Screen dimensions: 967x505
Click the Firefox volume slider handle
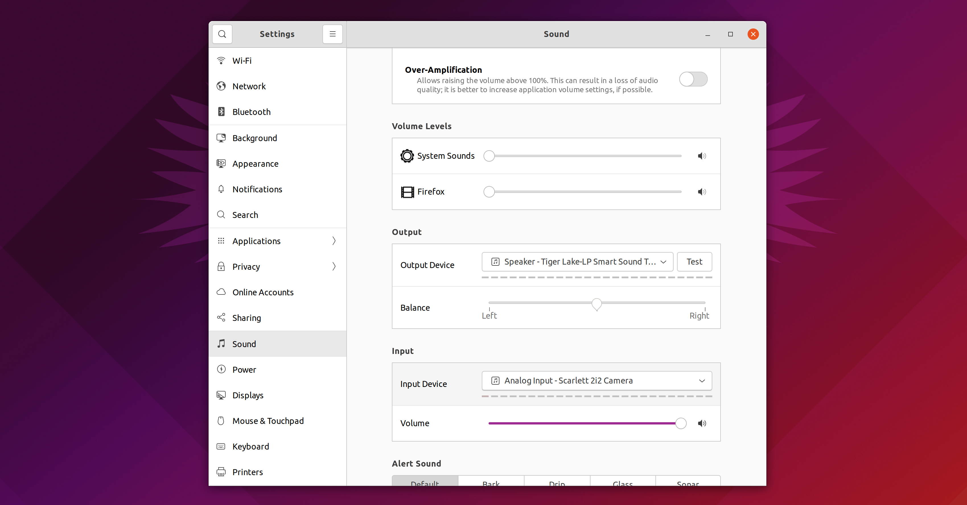(x=489, y=192)
